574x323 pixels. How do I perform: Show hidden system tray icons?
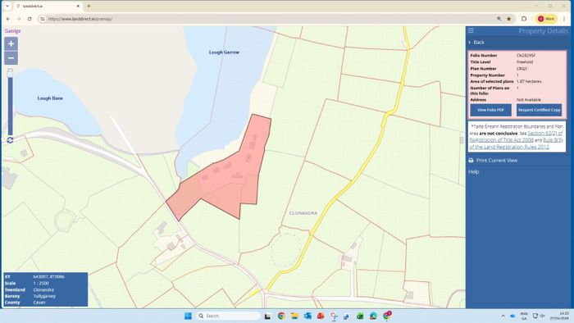coord(503,316)
